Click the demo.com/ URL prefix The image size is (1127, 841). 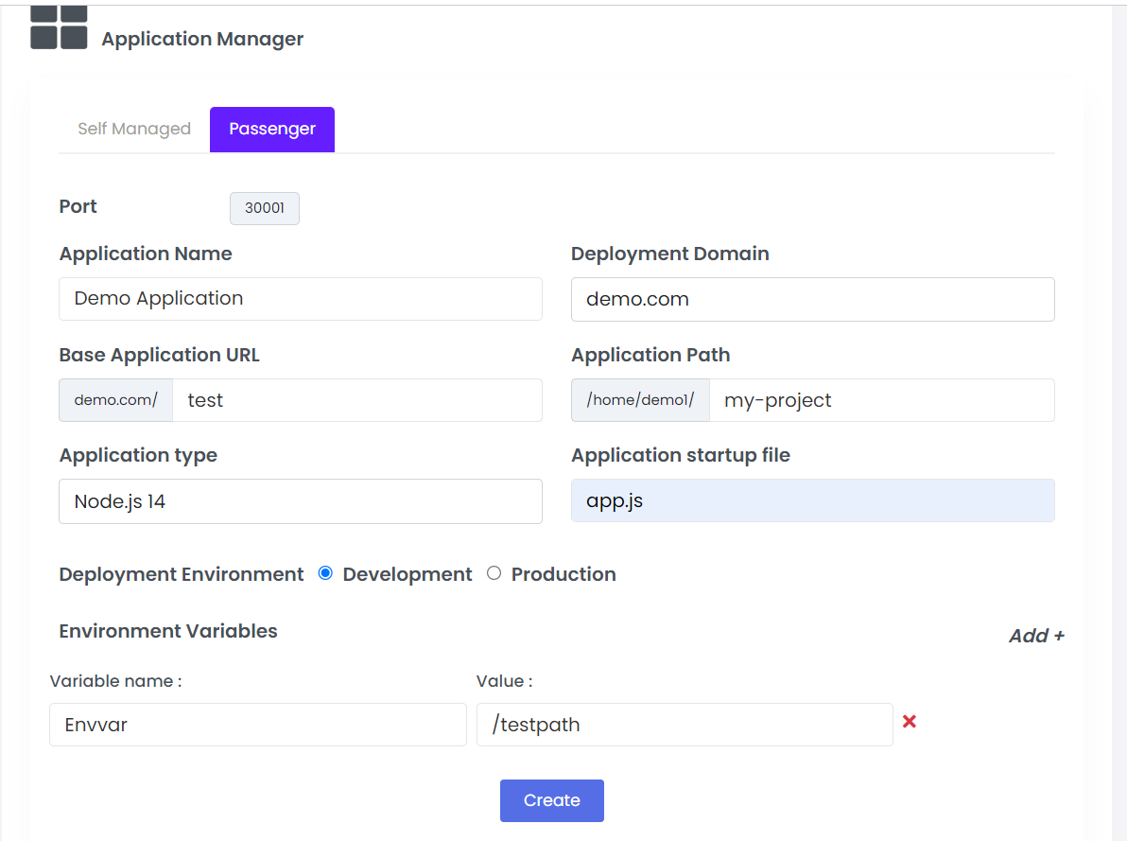click(116, 400)
